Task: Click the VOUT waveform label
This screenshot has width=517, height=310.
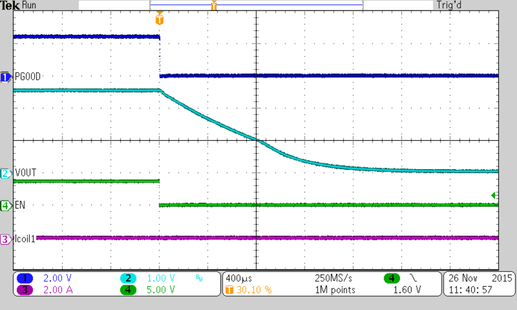Action: coord(26,173)
